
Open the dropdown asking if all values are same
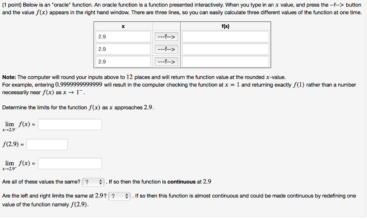[x=93, y=182]
